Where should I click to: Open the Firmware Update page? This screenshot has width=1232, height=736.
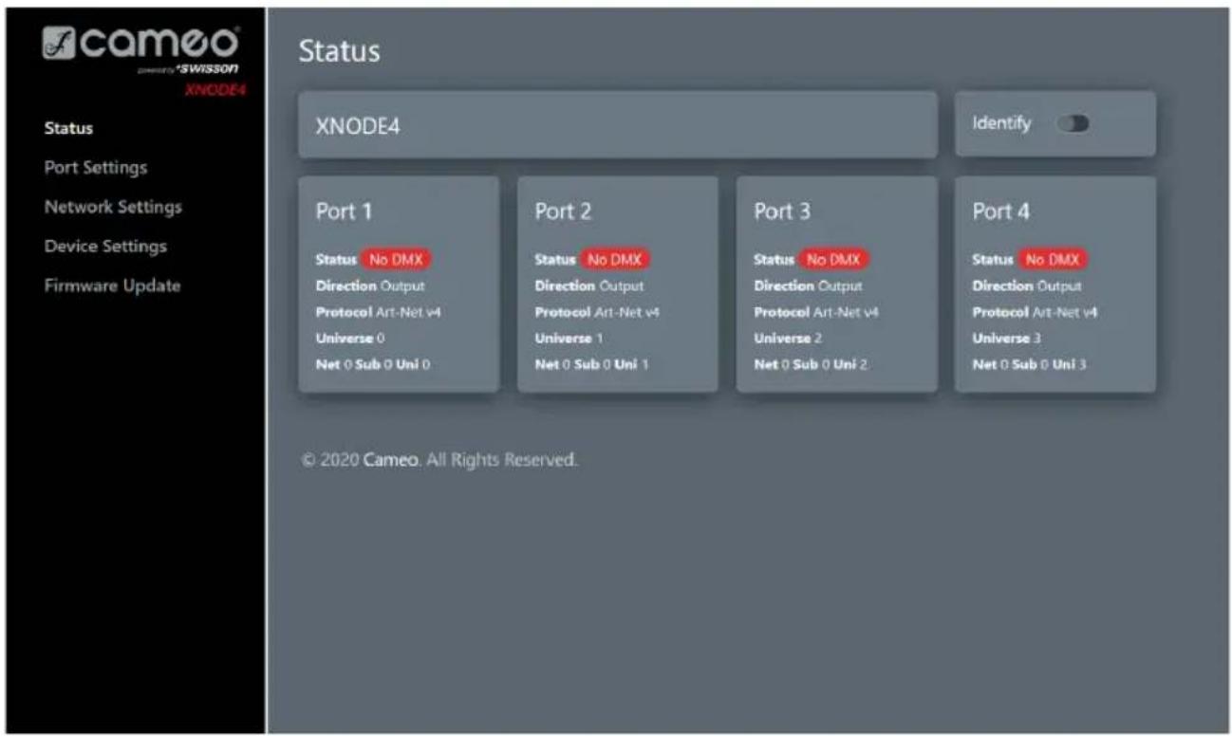[x=112, y=285]
